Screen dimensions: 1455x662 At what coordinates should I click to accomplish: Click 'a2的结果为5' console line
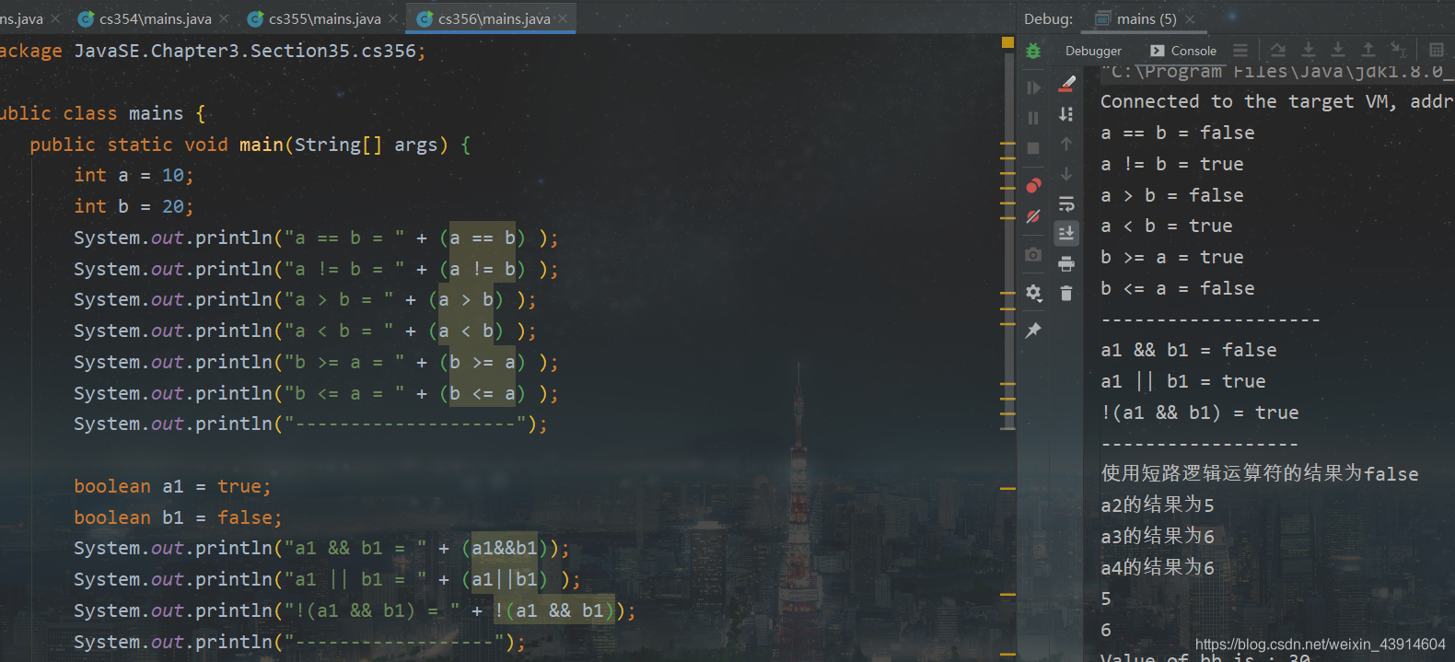tap(1157, 505)
